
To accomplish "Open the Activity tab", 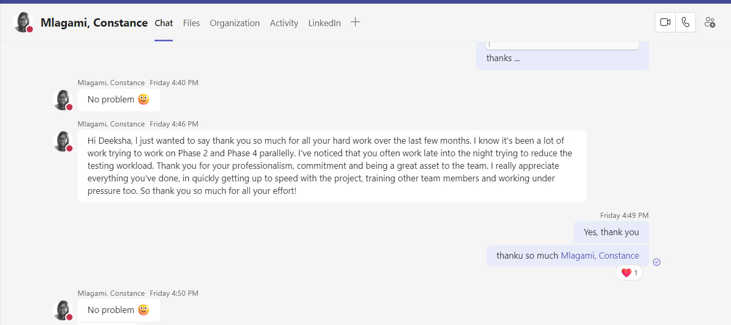I will (284, 23).
